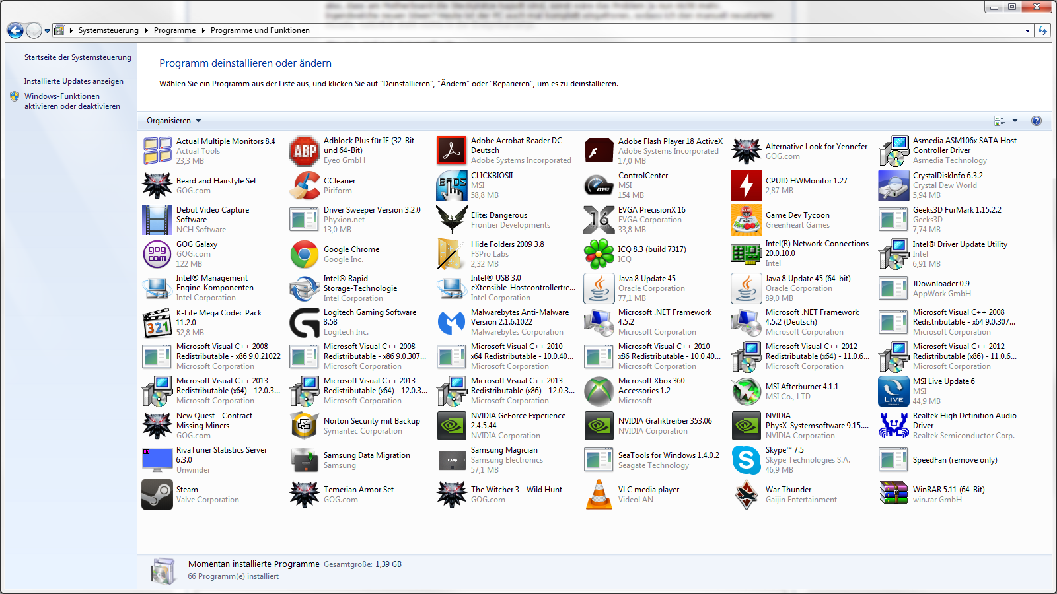Select SeaTools for Windows 1.4.0.2 entry
The width and height of the screenshot is (1057, 594).
point(654,460)
